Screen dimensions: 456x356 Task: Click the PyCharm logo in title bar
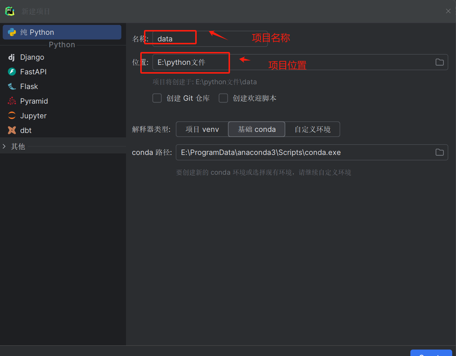[x=10, y=11]
